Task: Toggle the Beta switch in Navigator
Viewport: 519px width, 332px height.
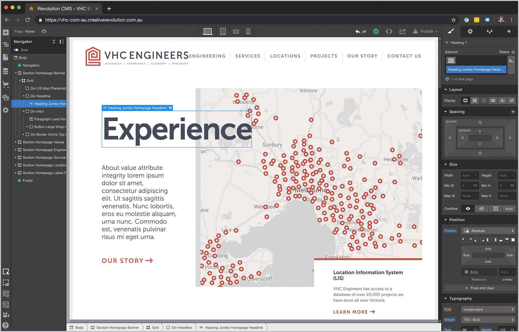Action: pyautogui.click(x=16, y=50)
